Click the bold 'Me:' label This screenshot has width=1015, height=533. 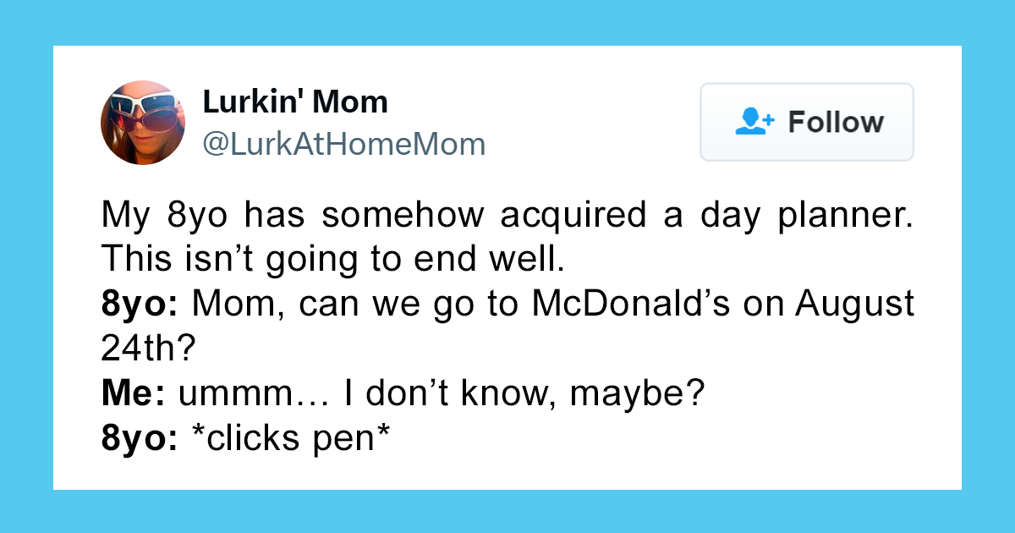(134, 394)
